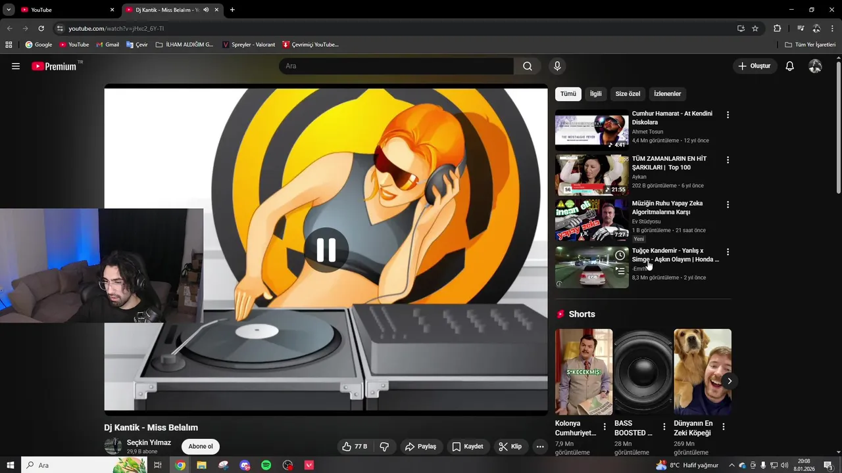Screen dimensions: 842x473
Task: Open Cumhur Hamarat video thumbnail
Action: (x=591, y=130)
